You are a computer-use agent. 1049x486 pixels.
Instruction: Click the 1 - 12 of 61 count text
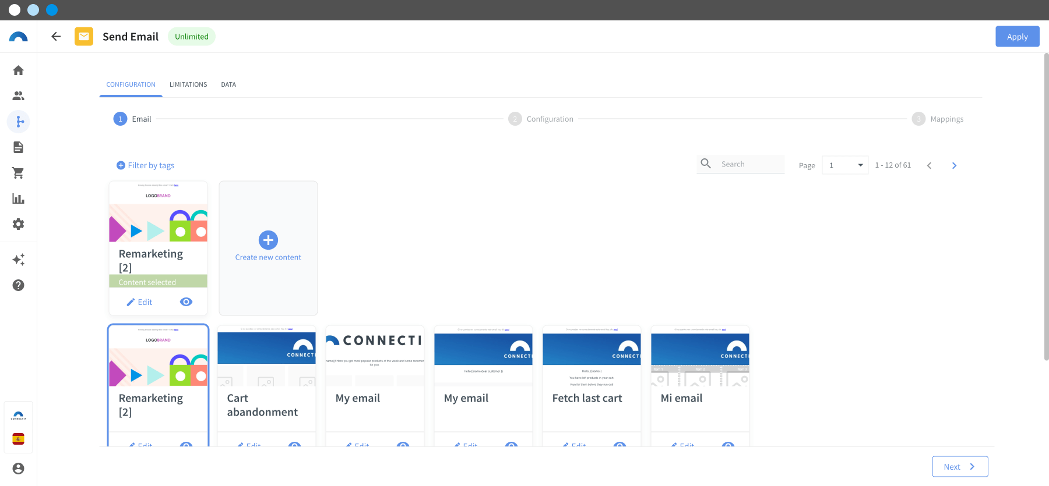[x=893, y=165]
